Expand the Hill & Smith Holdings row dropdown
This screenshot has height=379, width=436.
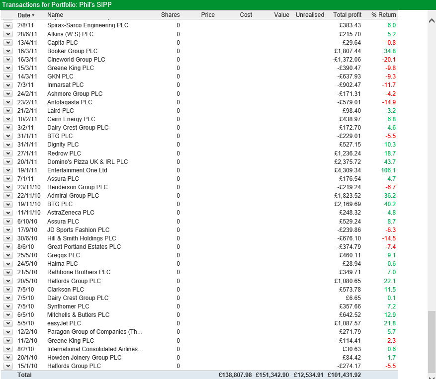pos(8,238)
